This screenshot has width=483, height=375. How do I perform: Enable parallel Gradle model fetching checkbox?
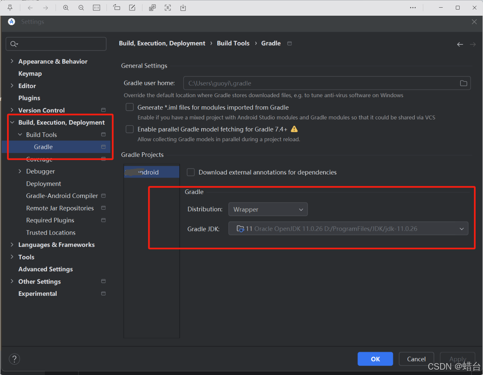coord(130,129)
